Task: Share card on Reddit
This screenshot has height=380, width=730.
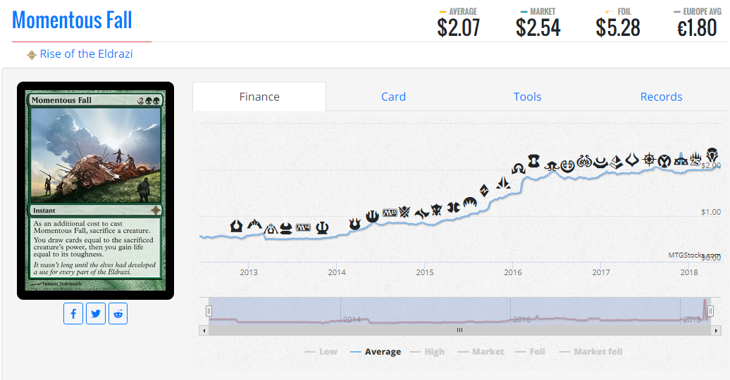Action: coord(118,313)
